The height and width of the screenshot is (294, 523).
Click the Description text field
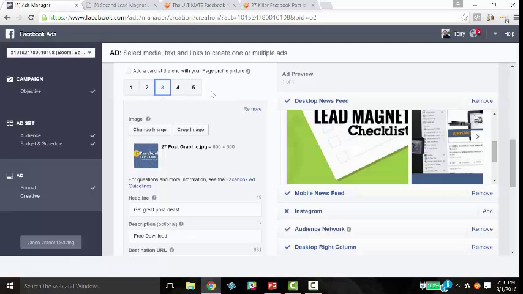(x=195, y=236)
